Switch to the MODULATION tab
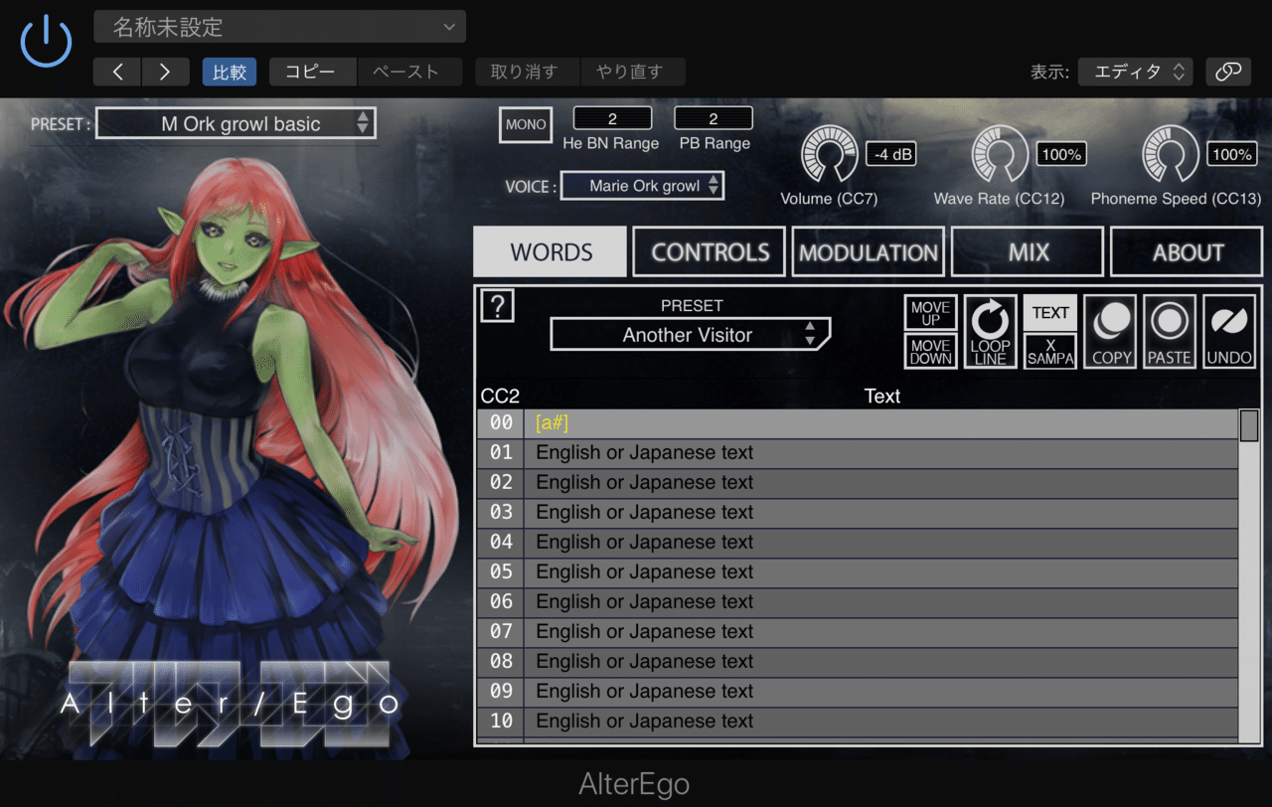Image resolution: width=1272 pixels, height=807 pixels. [868, 251]
